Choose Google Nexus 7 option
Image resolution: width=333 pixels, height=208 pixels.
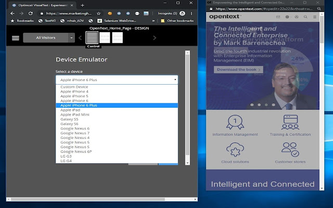117,133
